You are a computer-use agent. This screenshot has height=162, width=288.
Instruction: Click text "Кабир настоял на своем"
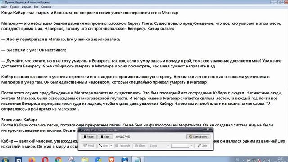coord(23,77)
